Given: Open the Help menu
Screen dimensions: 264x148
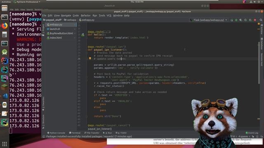Looking at the screenshot, I should tap(127, 16).
